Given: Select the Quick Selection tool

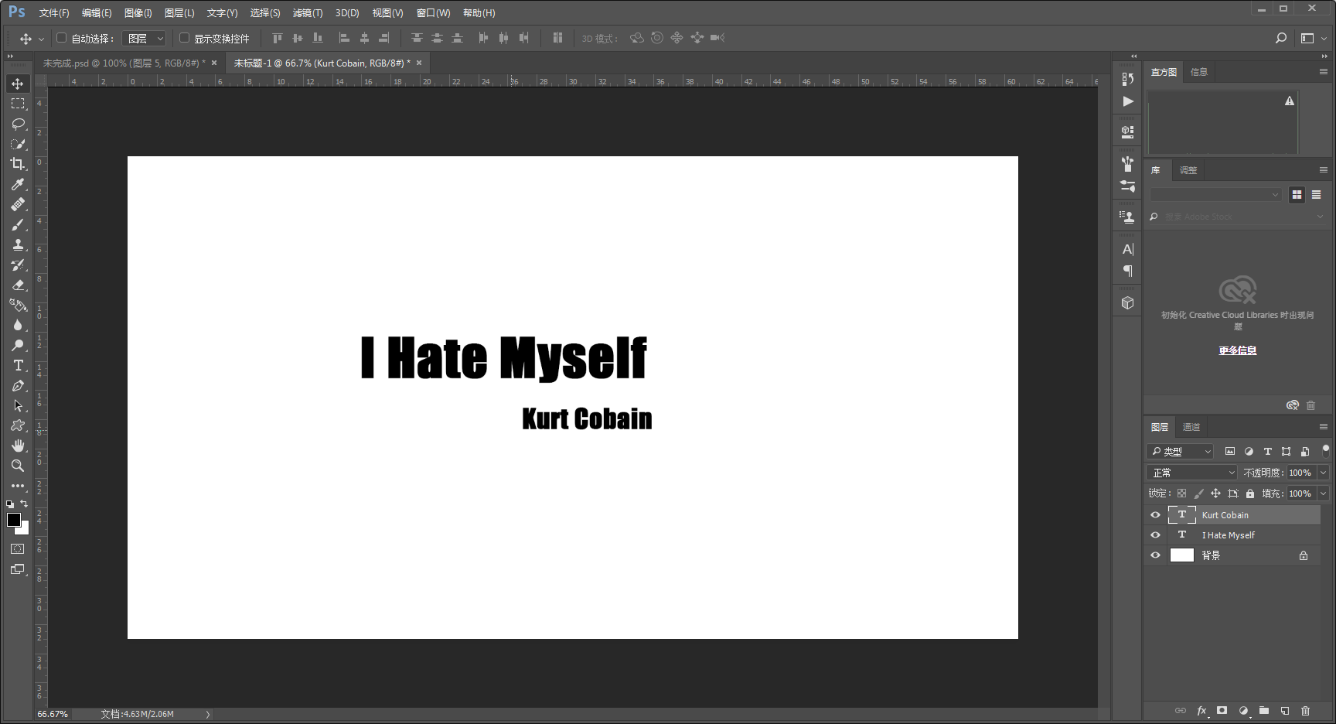Looking at the screenshot, I should point(18,144).
